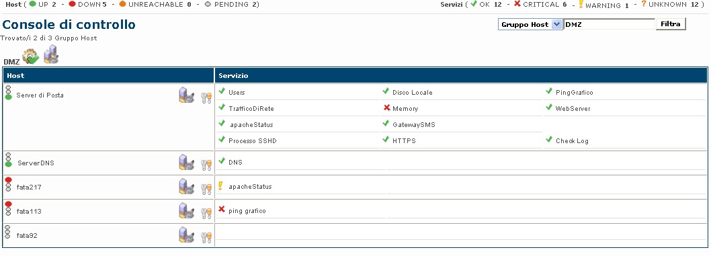Click the DMZ group gear-check icon

31,56
